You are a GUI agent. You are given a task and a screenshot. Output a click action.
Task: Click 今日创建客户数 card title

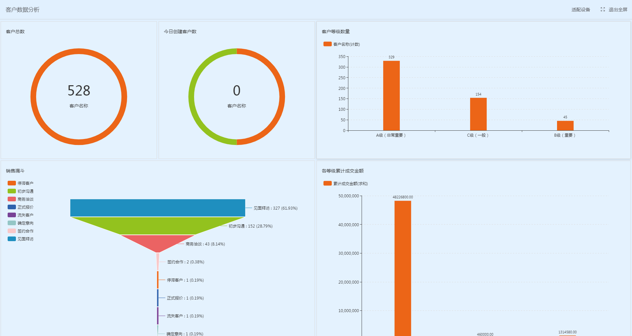(x=180, y=32)
